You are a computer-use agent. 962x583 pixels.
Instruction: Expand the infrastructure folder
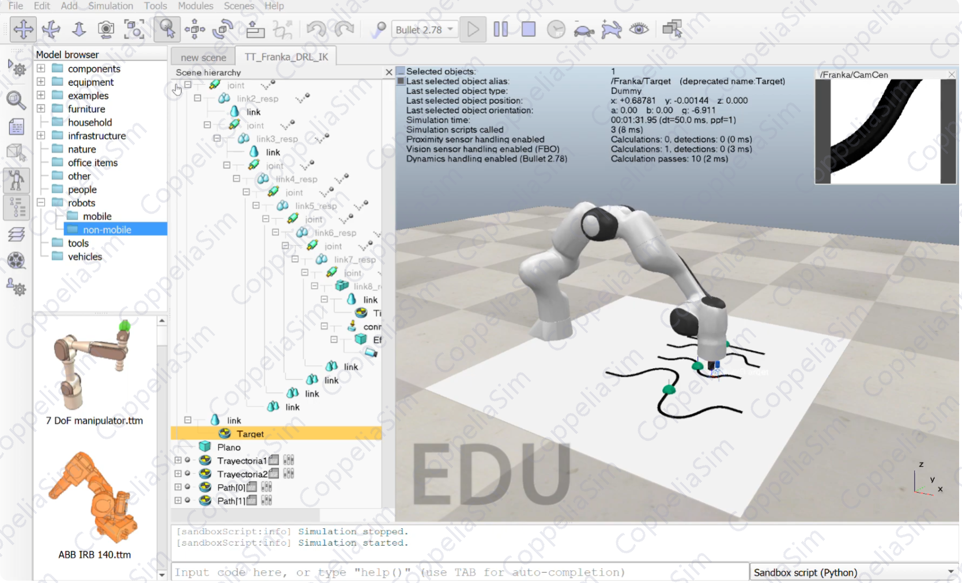point(41,135)
